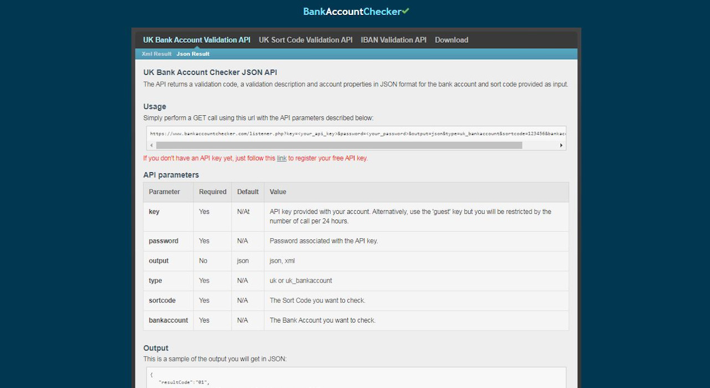Click the right arrow of the URL box scrollbar
The height and width of the screenshot is (388, 710).
[561, 145]
